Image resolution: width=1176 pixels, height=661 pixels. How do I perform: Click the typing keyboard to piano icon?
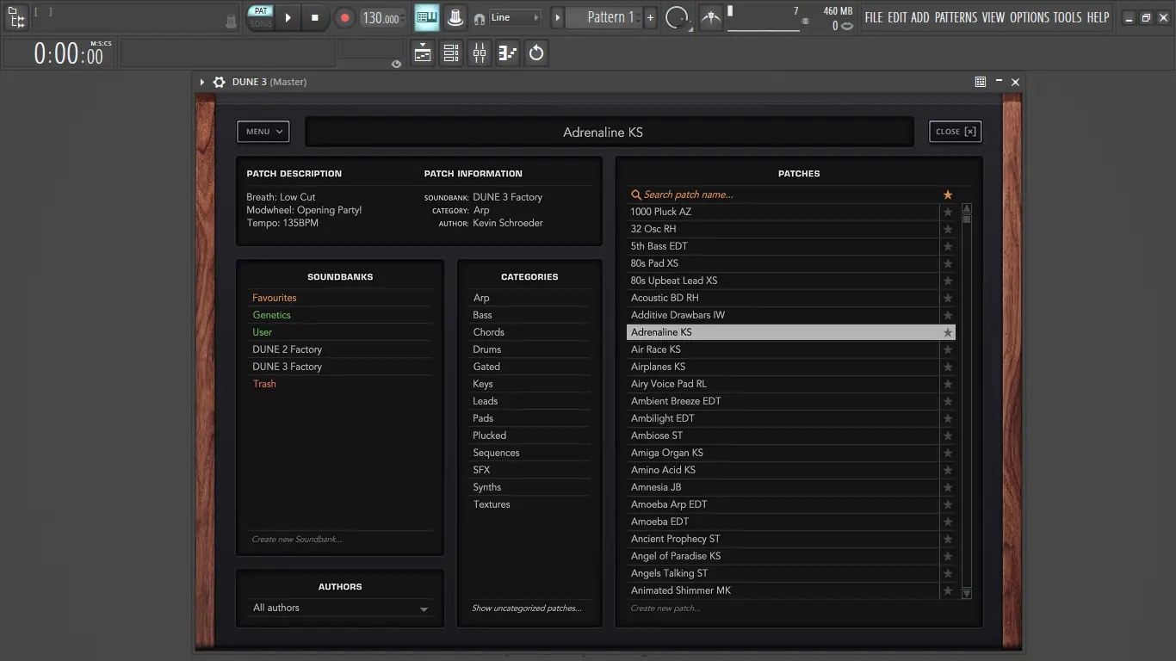(427, 18)
